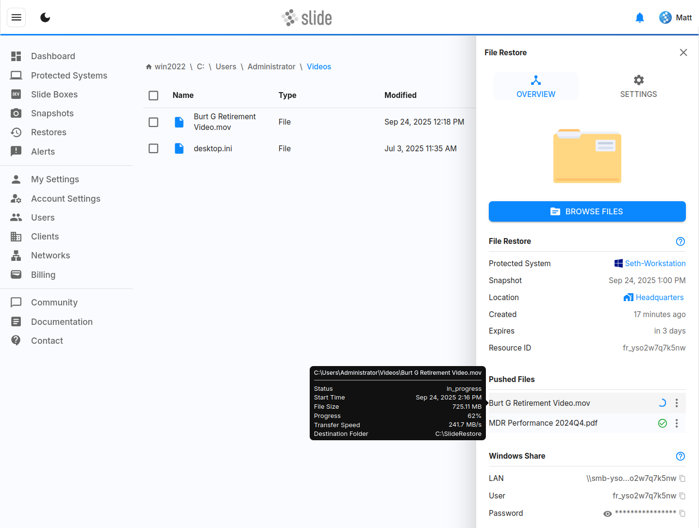The height and width of the screenshot is (528, 699).
Task: Open the notifications bell
Action: point(639,18)
